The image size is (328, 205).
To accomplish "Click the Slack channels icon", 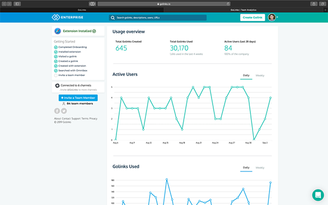I will (57, 86).
